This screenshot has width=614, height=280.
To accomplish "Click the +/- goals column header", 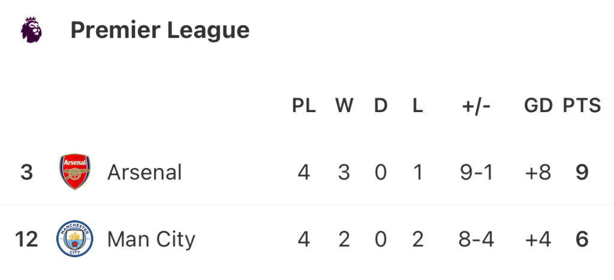I will (x=476, y=106).
